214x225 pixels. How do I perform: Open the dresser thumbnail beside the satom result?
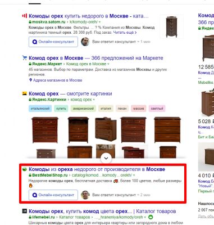pyautogui.click(x=171, y=26)
